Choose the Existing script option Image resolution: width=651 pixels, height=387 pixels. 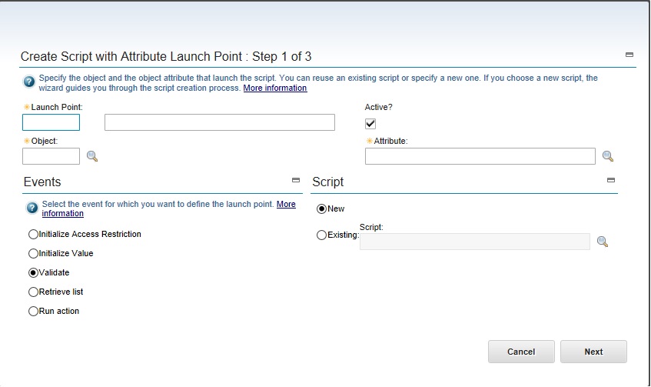(x=322, y=235)
